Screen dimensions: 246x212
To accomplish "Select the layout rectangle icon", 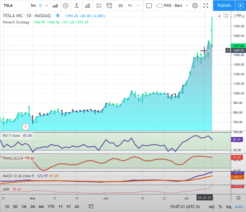I will click(x=149, y=6).
